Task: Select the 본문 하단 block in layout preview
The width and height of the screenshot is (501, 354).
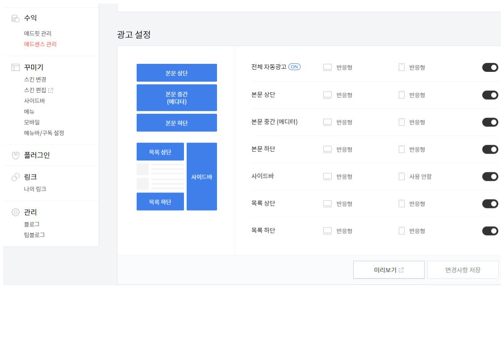Action: (x=177, y=123)
